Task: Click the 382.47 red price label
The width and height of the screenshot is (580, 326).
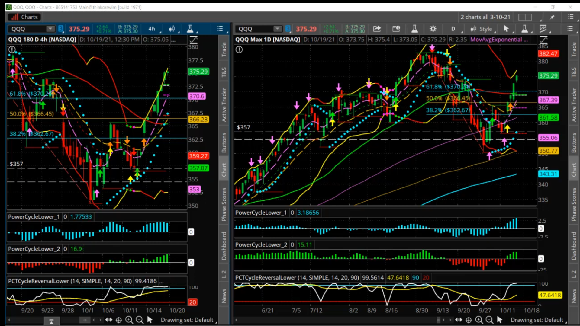Action: (548, 54)
